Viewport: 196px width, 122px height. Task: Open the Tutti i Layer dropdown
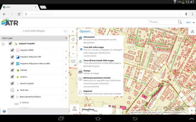(34, 38)
